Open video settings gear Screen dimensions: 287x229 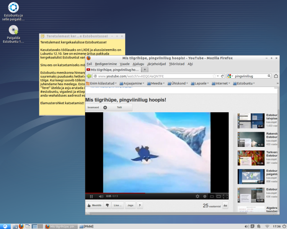[197, 196]
